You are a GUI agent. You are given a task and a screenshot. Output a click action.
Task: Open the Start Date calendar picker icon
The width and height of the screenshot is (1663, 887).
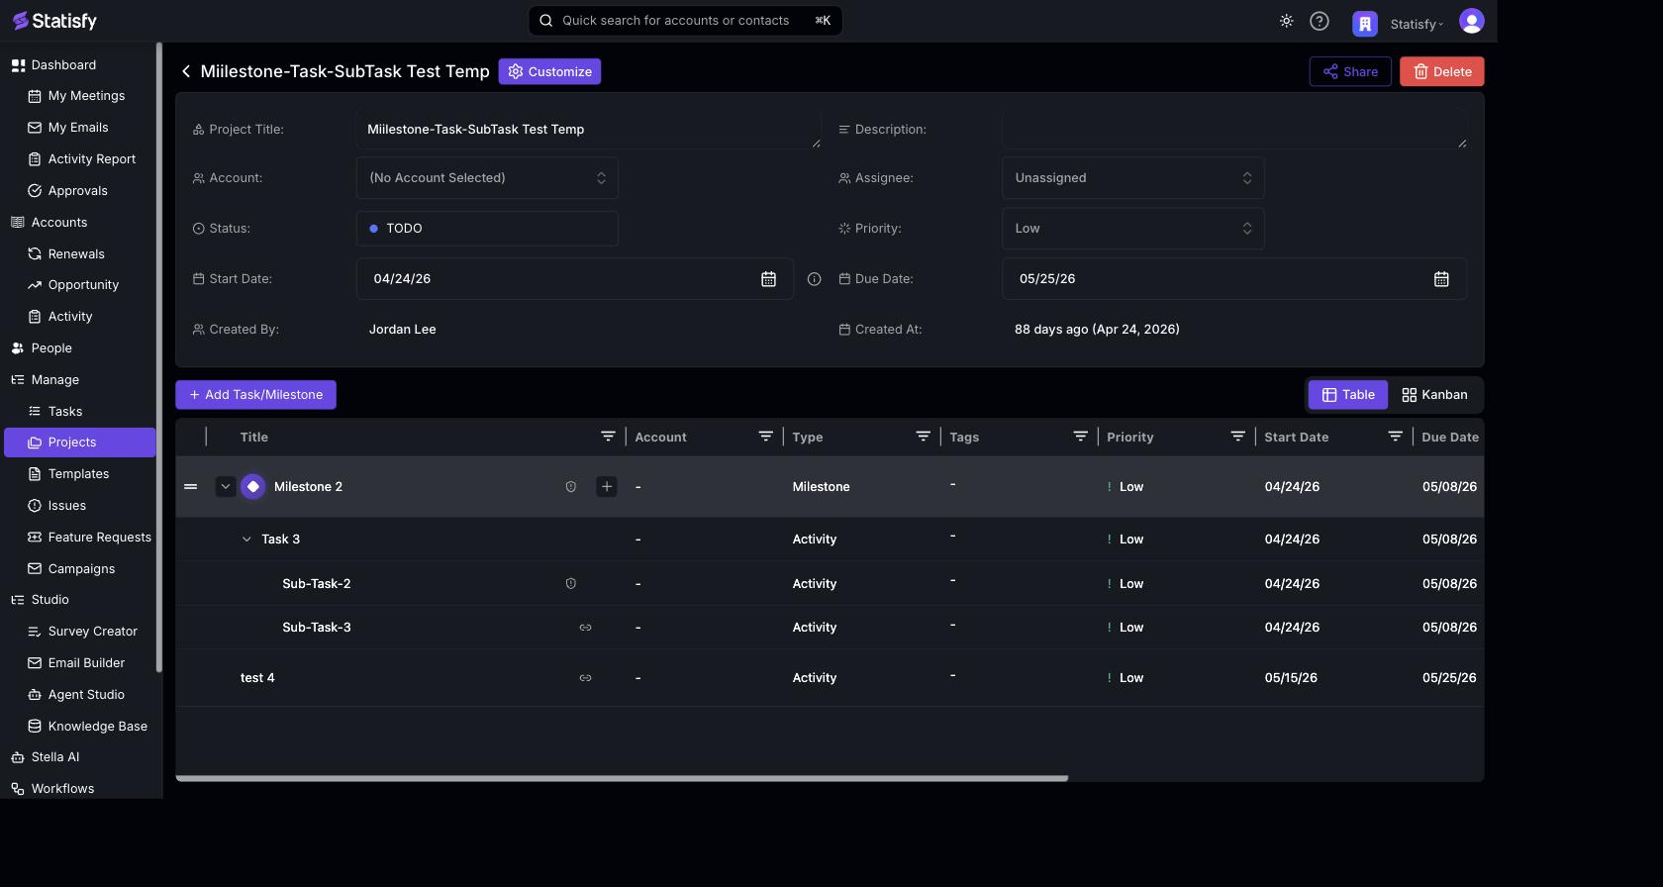[768, 279]
